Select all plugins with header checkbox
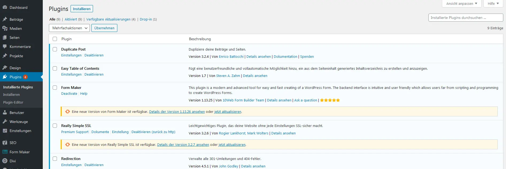This screenshot has width=506, height=169. click(55, 39)
